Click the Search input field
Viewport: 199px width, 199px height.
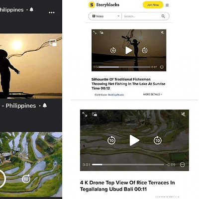click(142, 16)
